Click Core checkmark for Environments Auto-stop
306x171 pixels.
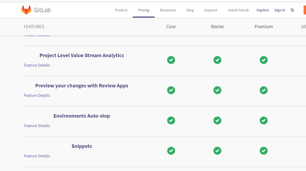coord(171,120)
